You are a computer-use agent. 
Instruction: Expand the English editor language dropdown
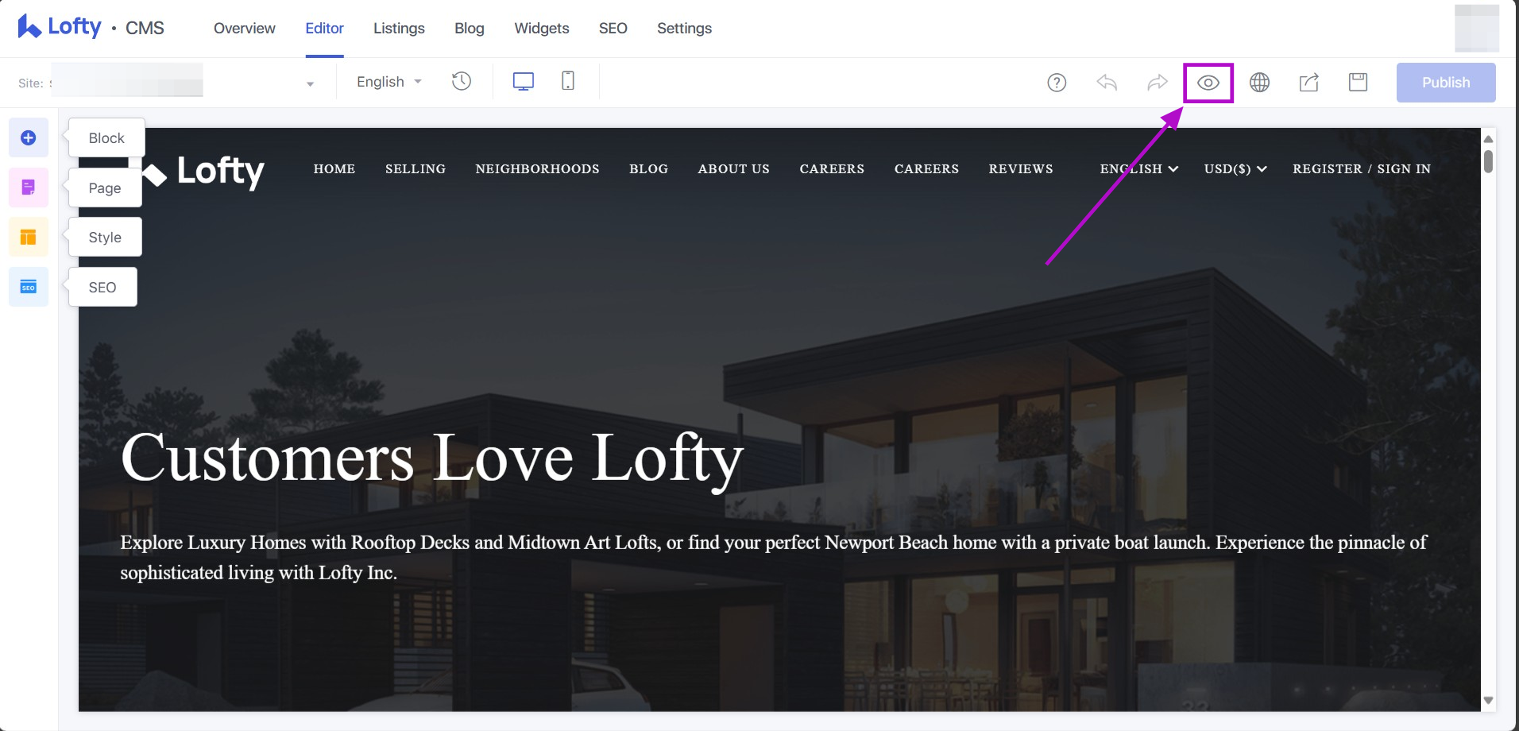pos(388,82)
